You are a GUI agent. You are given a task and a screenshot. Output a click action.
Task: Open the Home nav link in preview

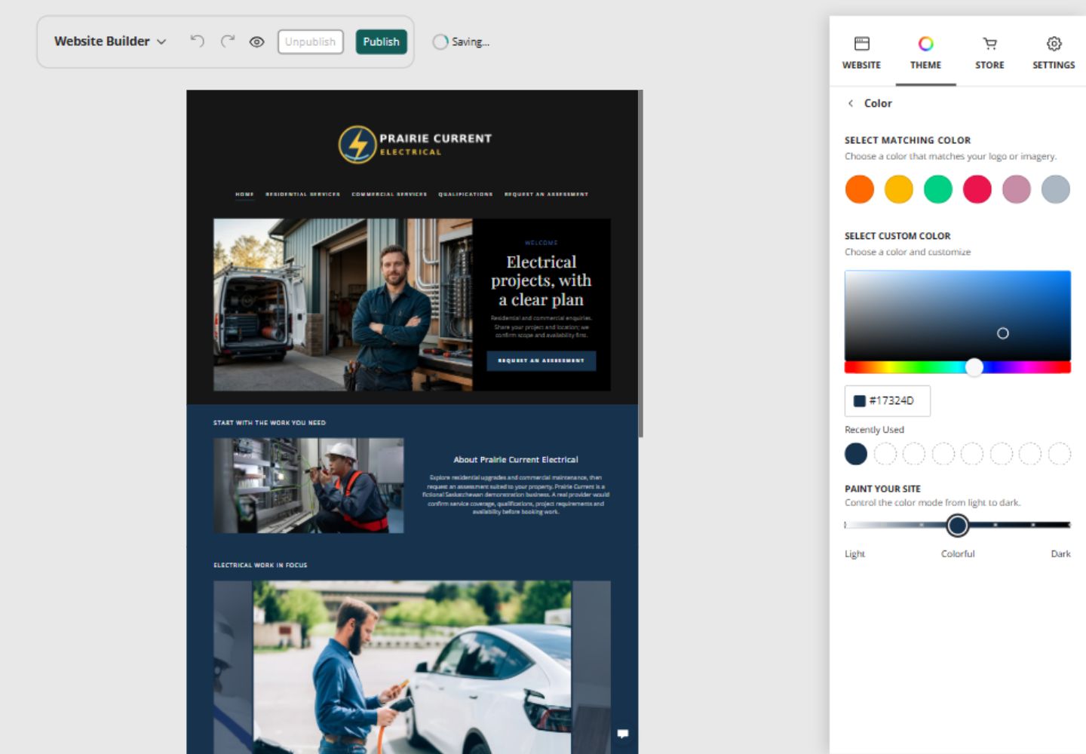pos(244,194)
